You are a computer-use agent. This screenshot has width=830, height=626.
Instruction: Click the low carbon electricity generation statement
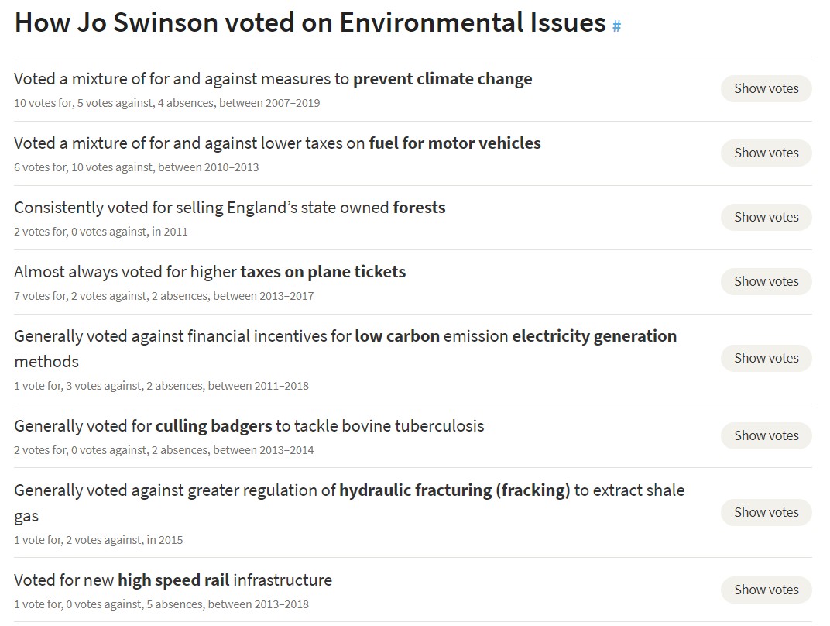tap(345, 349)
